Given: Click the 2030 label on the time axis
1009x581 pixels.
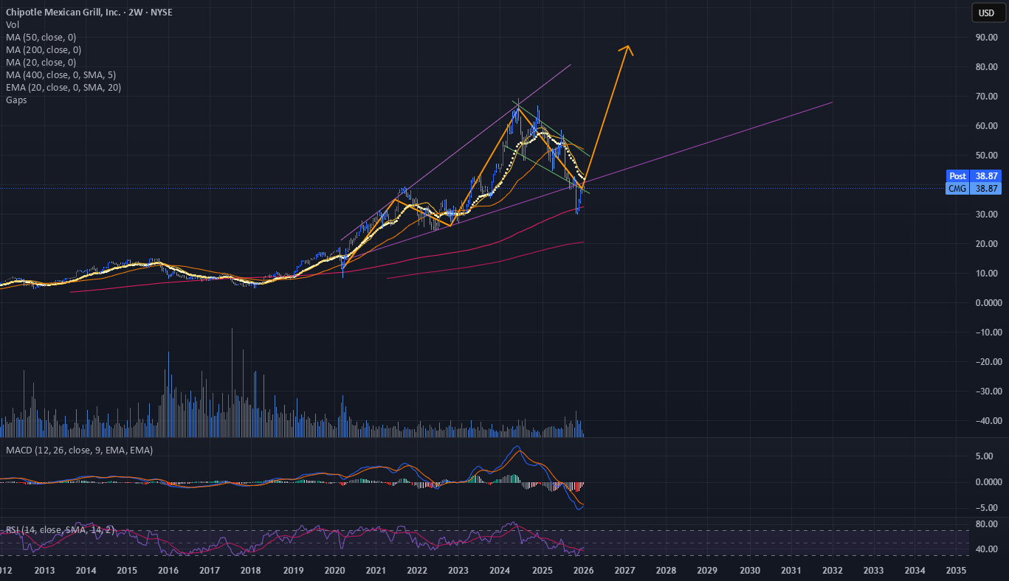Looking at the screenshot, I should pos(749,570).
